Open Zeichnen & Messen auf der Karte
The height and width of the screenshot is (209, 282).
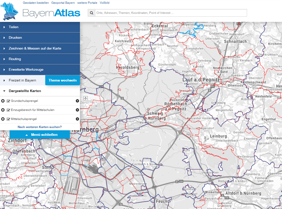click(35, 48)
